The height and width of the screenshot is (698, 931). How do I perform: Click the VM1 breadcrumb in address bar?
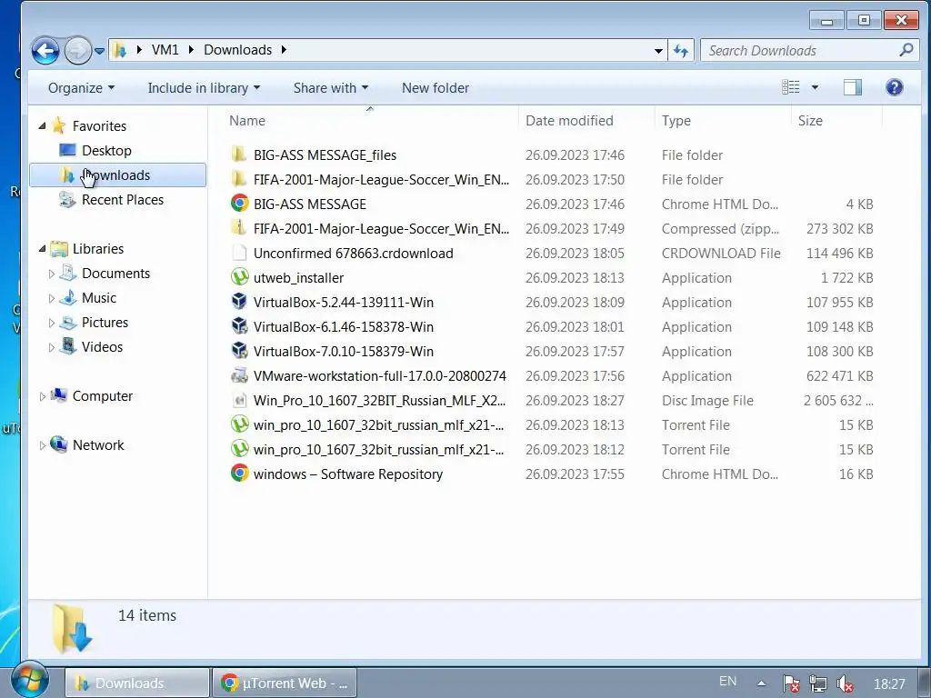165,50
